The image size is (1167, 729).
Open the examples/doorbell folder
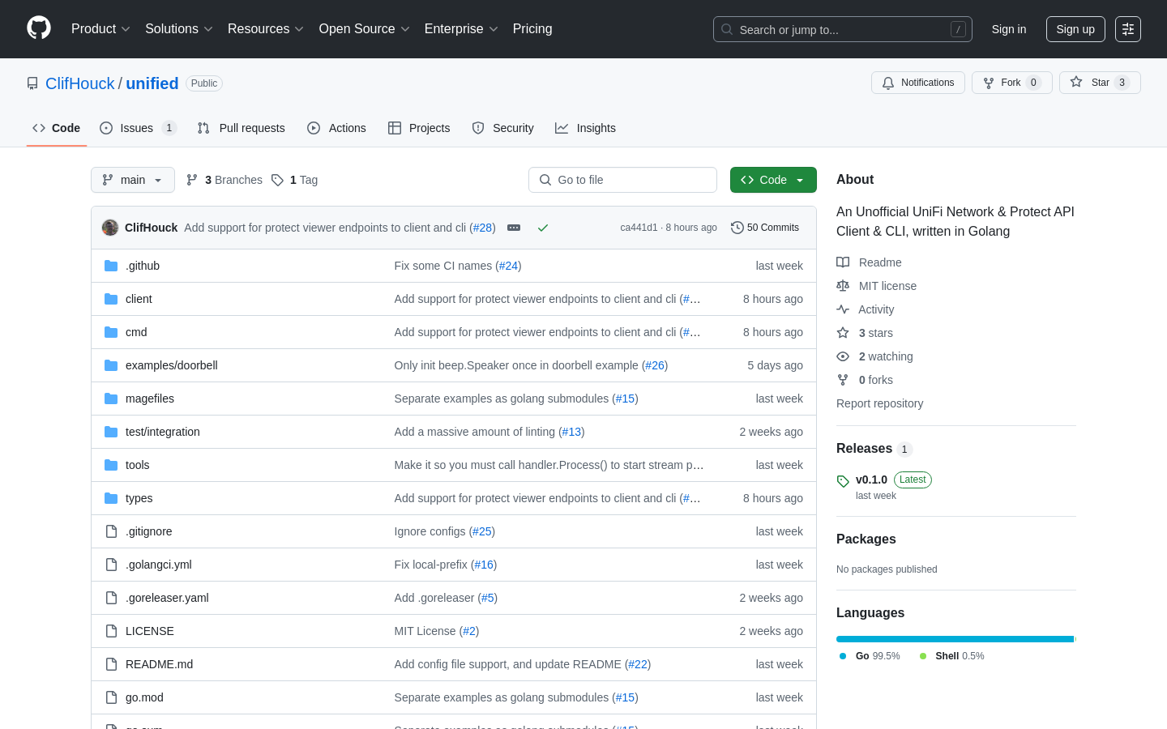coord(172,365)
